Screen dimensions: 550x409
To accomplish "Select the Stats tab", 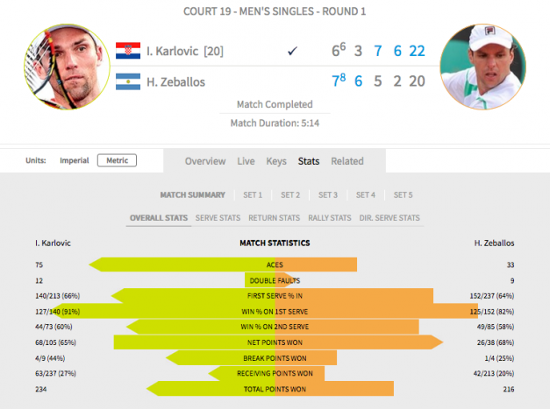I will coord(309,161).
